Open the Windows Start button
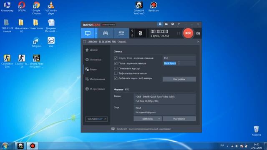The height and width of the screenshot is (150, 267). 5,146
